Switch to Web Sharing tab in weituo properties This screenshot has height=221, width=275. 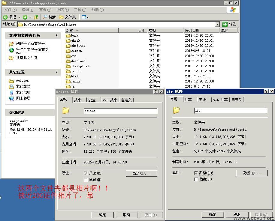tap(110, 100)
